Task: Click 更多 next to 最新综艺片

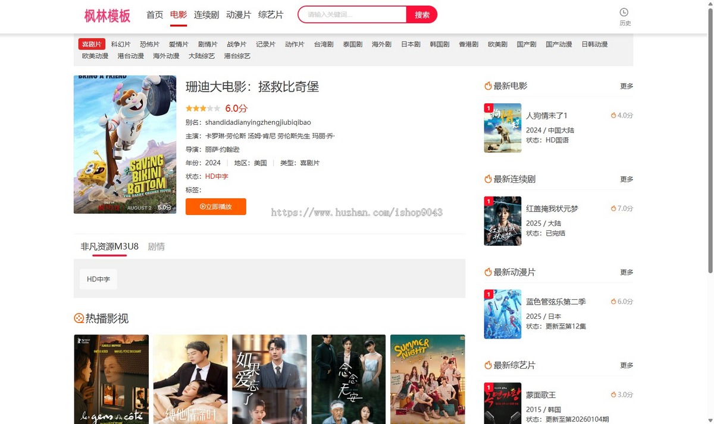Action: (627, 366)
